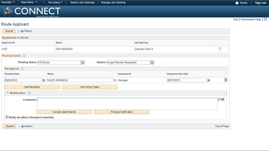Image resolution: width=269 pixels, height=151 pixels.
Task: Open Response Due Date calendar picker
Action: (x=208, y=80)
